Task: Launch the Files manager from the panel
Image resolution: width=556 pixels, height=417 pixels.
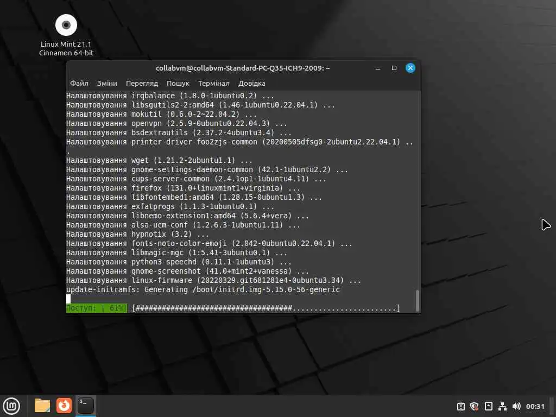Action: coord(42,406)
